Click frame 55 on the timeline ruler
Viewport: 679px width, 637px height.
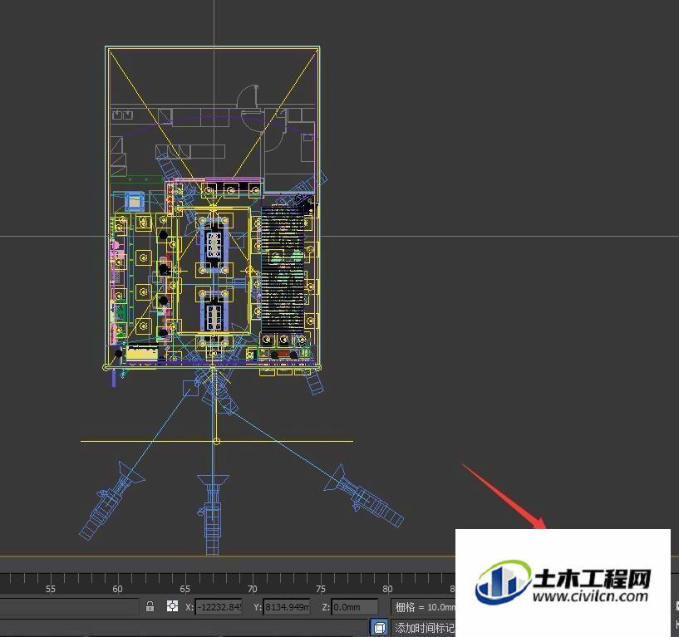coord(50,589)
